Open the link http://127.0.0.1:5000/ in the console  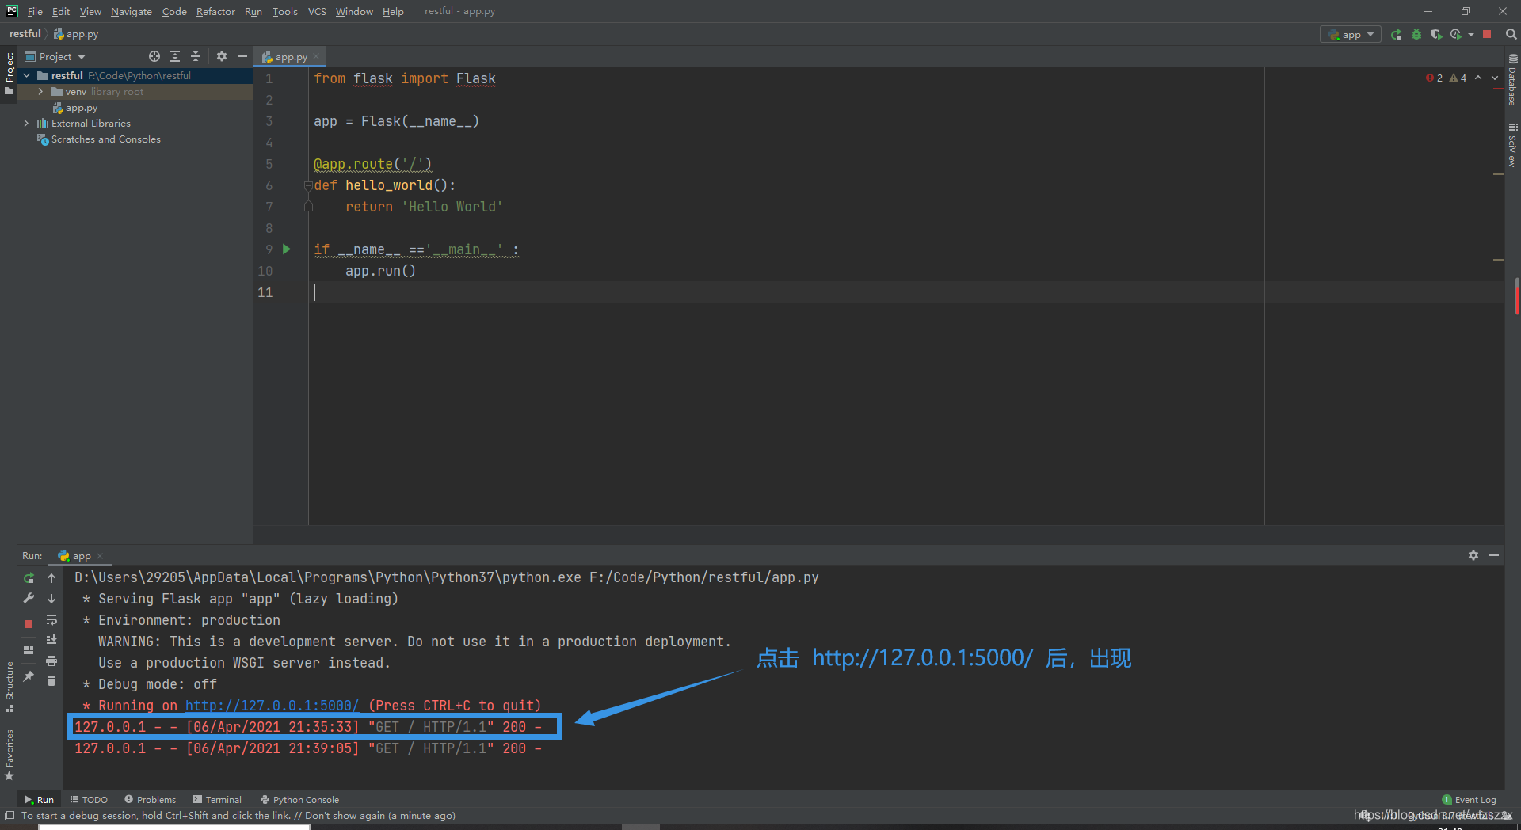pos(272,705)
